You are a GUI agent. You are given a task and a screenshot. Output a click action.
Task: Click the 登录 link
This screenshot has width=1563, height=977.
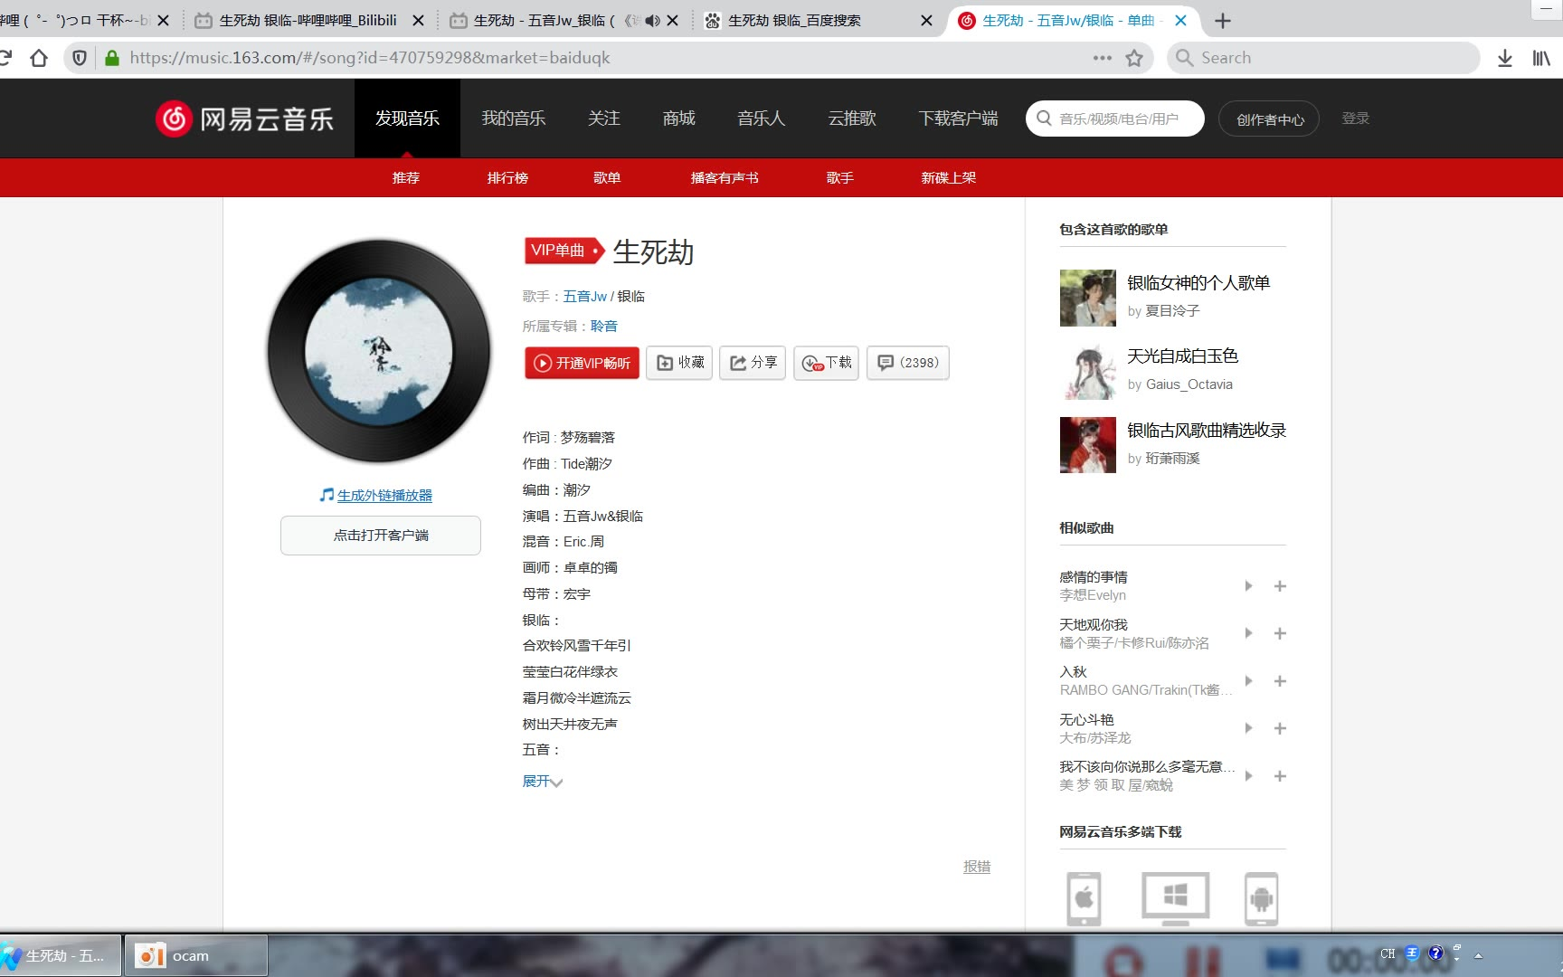1355,119
